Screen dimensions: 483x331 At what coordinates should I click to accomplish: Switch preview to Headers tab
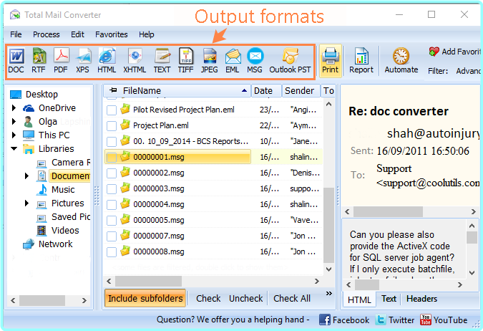[421, 299]
